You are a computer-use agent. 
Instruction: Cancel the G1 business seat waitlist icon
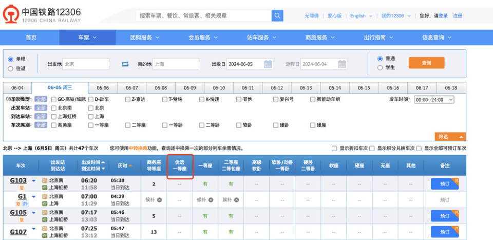[x=159, y=199]
